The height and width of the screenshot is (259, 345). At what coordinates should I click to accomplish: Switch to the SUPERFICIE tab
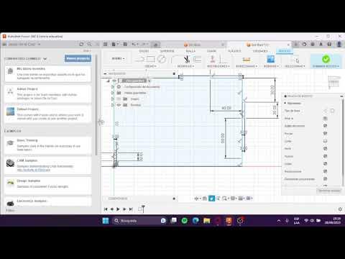pos(167,51)
